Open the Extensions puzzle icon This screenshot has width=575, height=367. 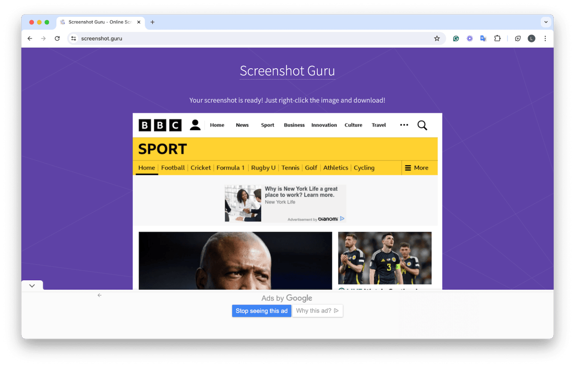pyautogui.click(x=497, y=39)
